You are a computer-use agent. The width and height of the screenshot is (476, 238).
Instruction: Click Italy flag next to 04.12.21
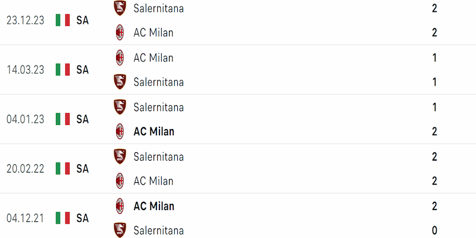coord(63,218)
